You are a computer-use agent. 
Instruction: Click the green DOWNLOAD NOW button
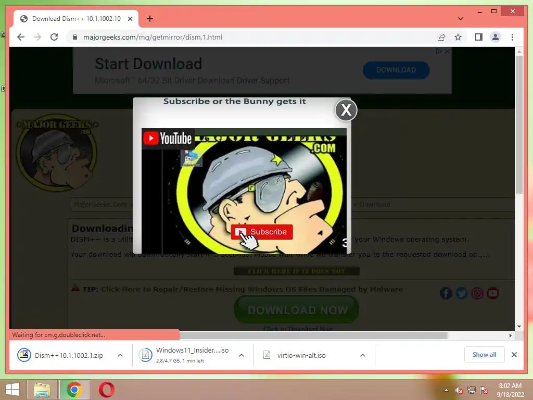296,309
